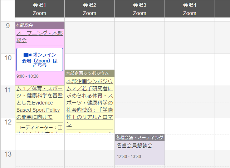Click the 9:00 - 10:20 time text
230x168 pixels.
point(28,76)
